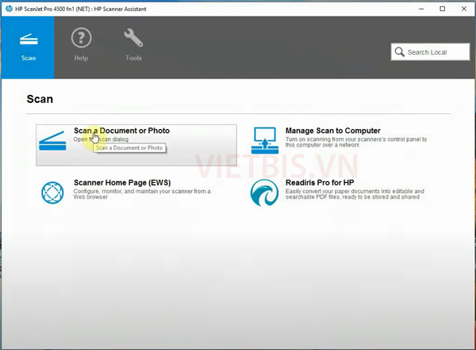Open the Tools tab label

pyautogui.click(x=133, y=59)
